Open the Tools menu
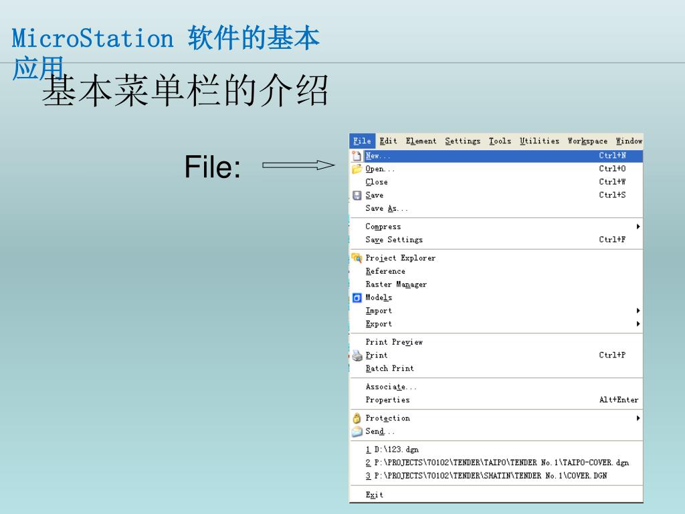Screen dimensions: 685x514 [500, 141]
